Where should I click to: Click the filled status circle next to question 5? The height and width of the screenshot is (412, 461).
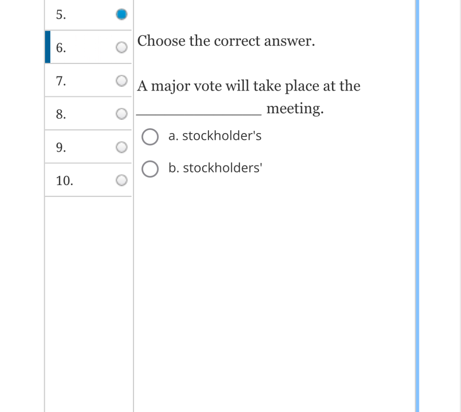click(122, 15)
